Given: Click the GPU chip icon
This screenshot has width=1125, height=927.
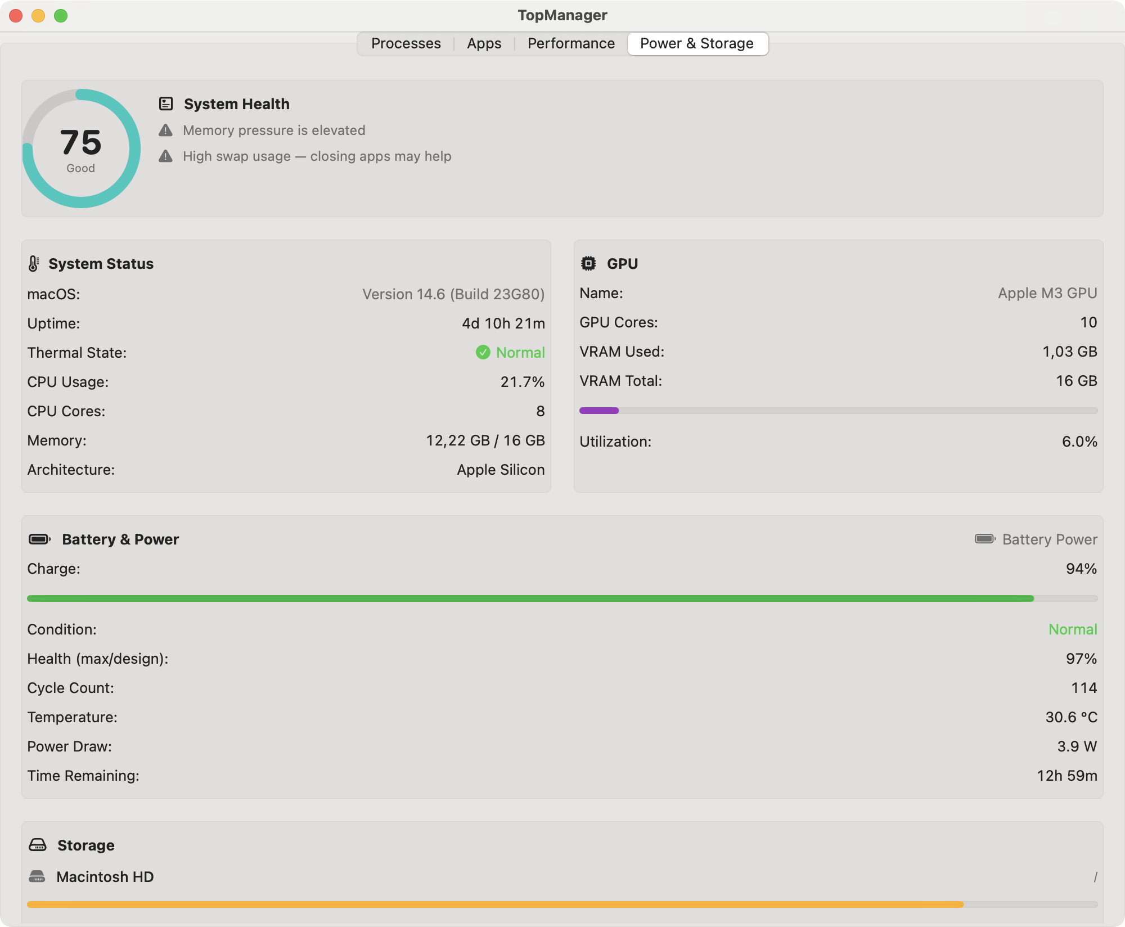Looking at the screenshot, I should point(588,263).
